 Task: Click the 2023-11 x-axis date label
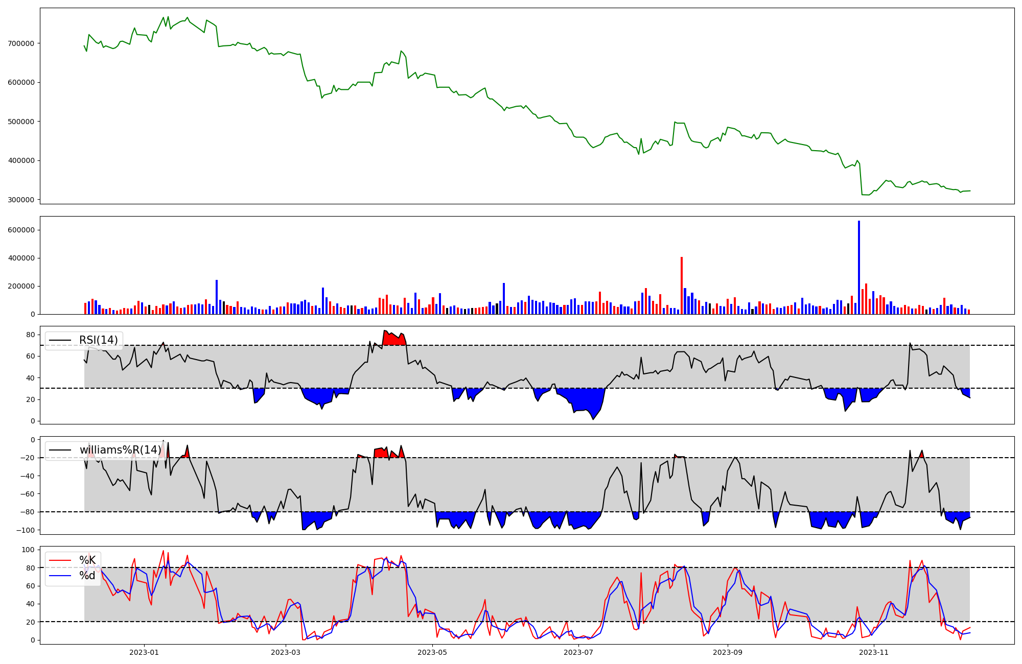[x=874, y=652]
